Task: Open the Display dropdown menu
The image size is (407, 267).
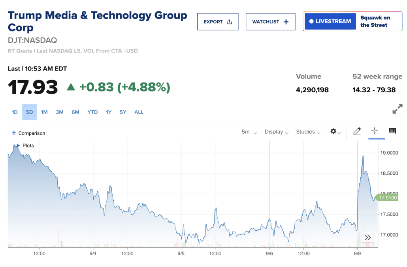Action: pyautogui.click(x=276, y=132)
